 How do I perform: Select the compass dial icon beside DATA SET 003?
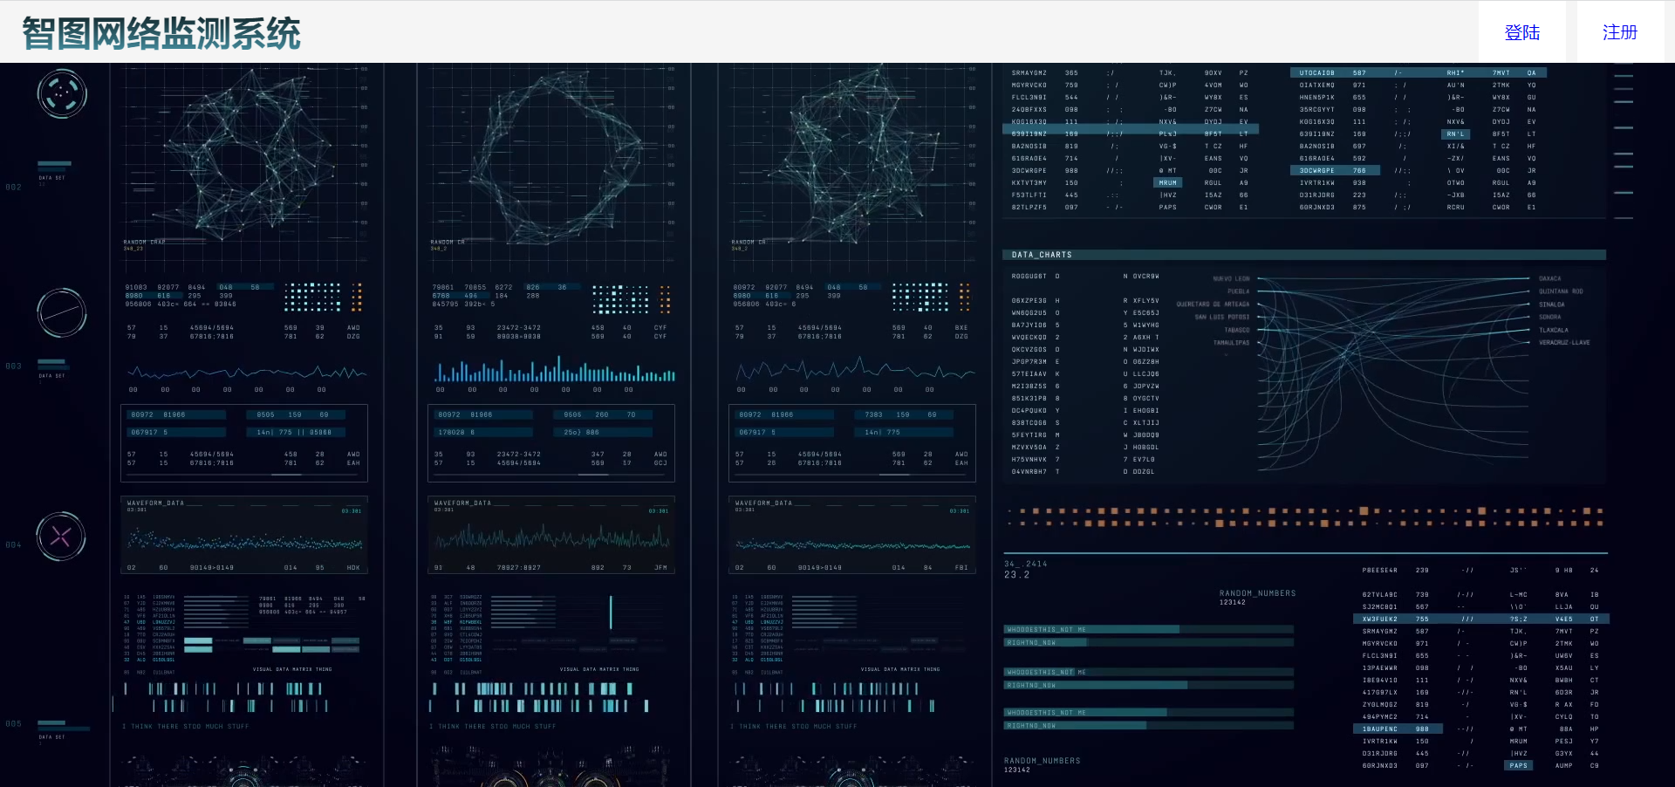61,312
